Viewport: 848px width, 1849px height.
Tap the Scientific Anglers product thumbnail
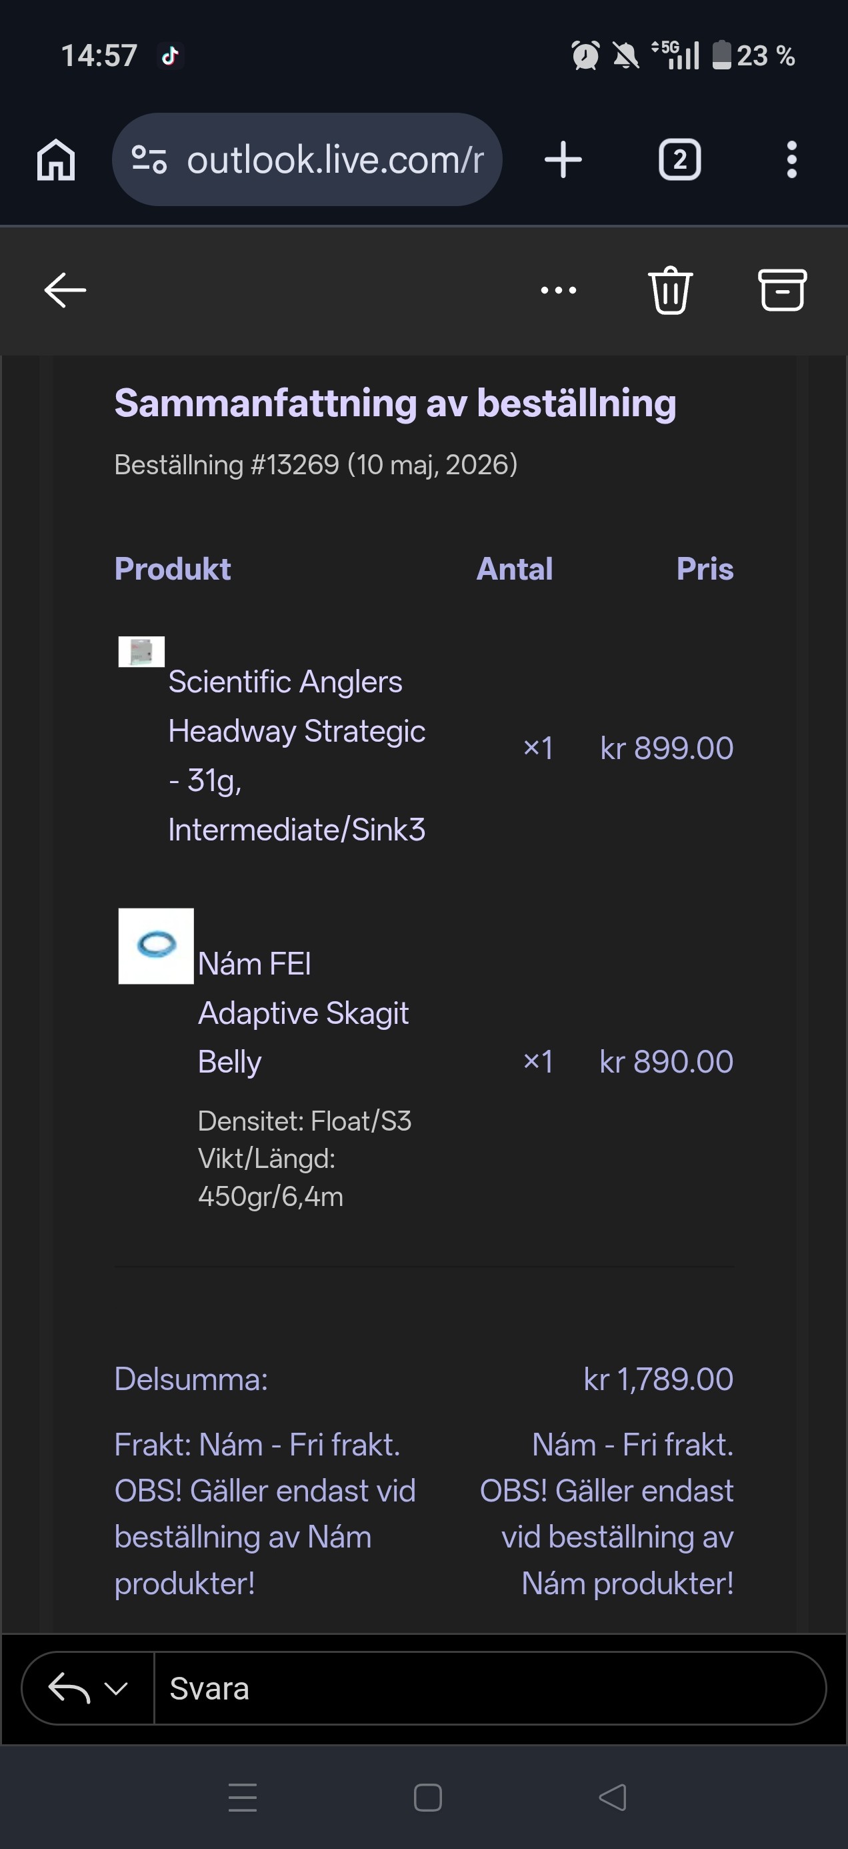(141, 652)
